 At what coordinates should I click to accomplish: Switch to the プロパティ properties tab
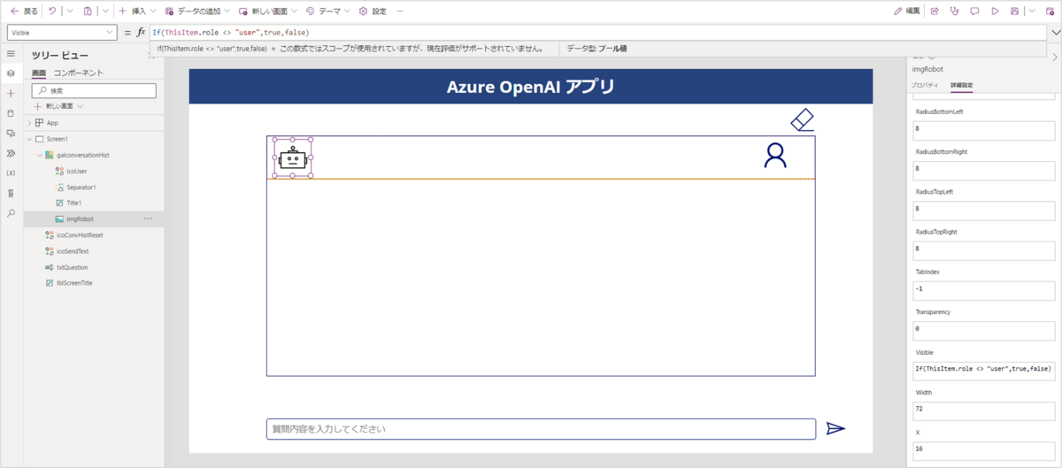(925, 85)
